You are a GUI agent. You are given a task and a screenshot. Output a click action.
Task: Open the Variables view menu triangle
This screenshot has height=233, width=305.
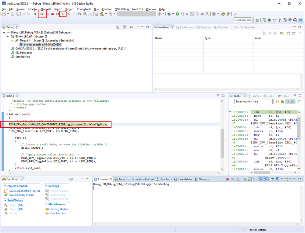click(x=300, y=32)
